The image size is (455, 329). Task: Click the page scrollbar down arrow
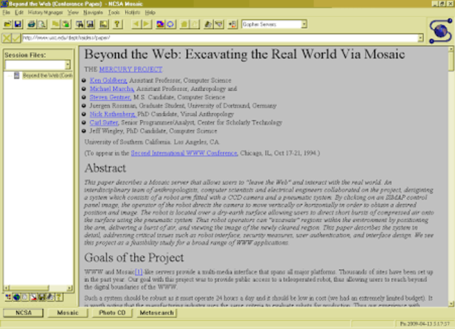coord(451,303)
